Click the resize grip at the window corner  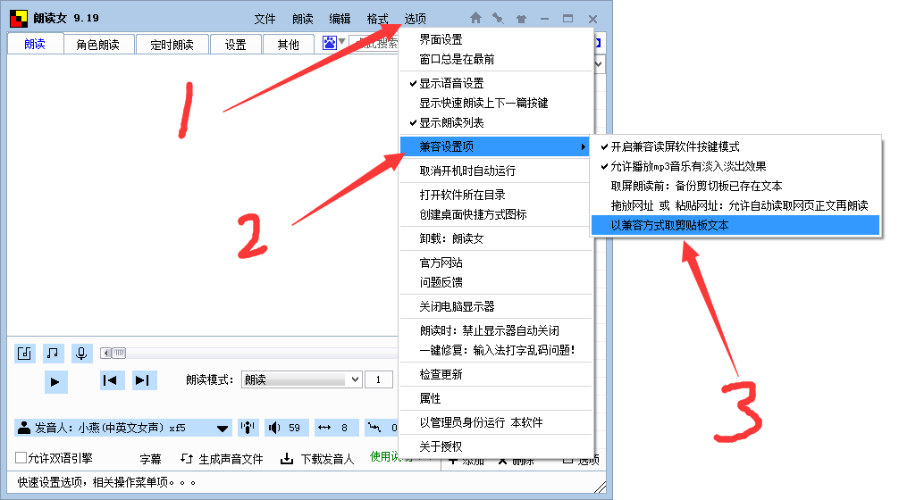(601, 487)
